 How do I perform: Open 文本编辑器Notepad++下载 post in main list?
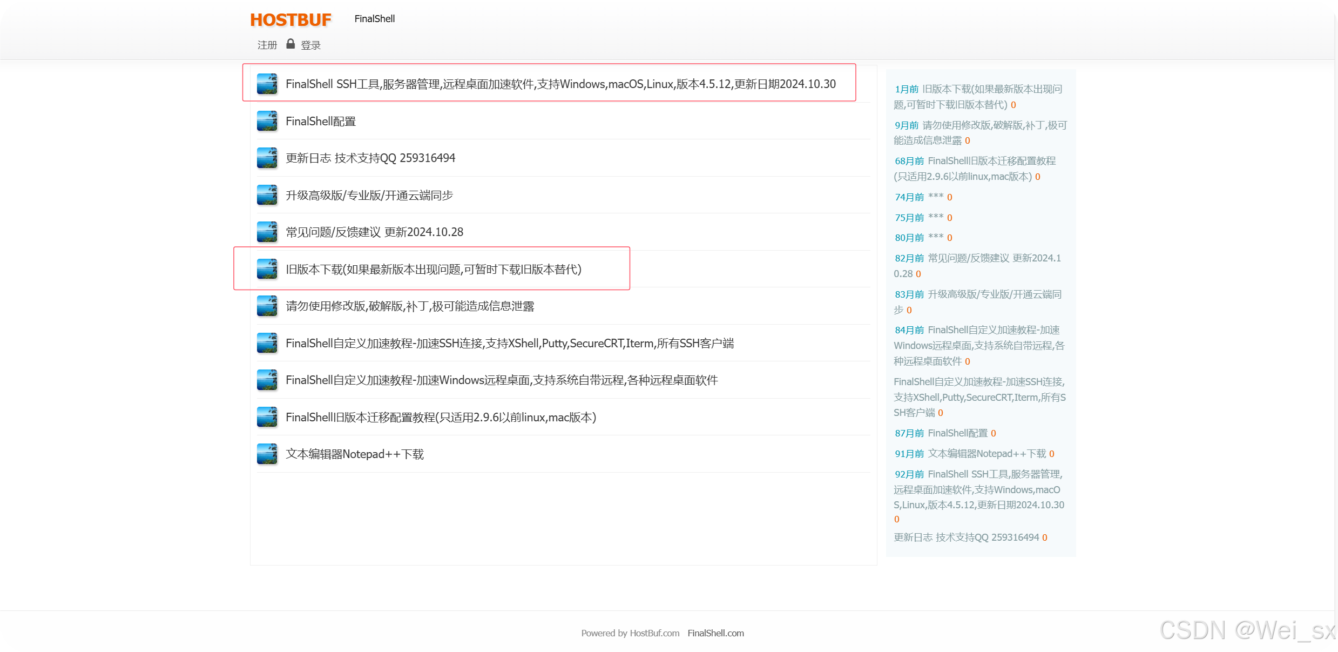pos(355,454)
